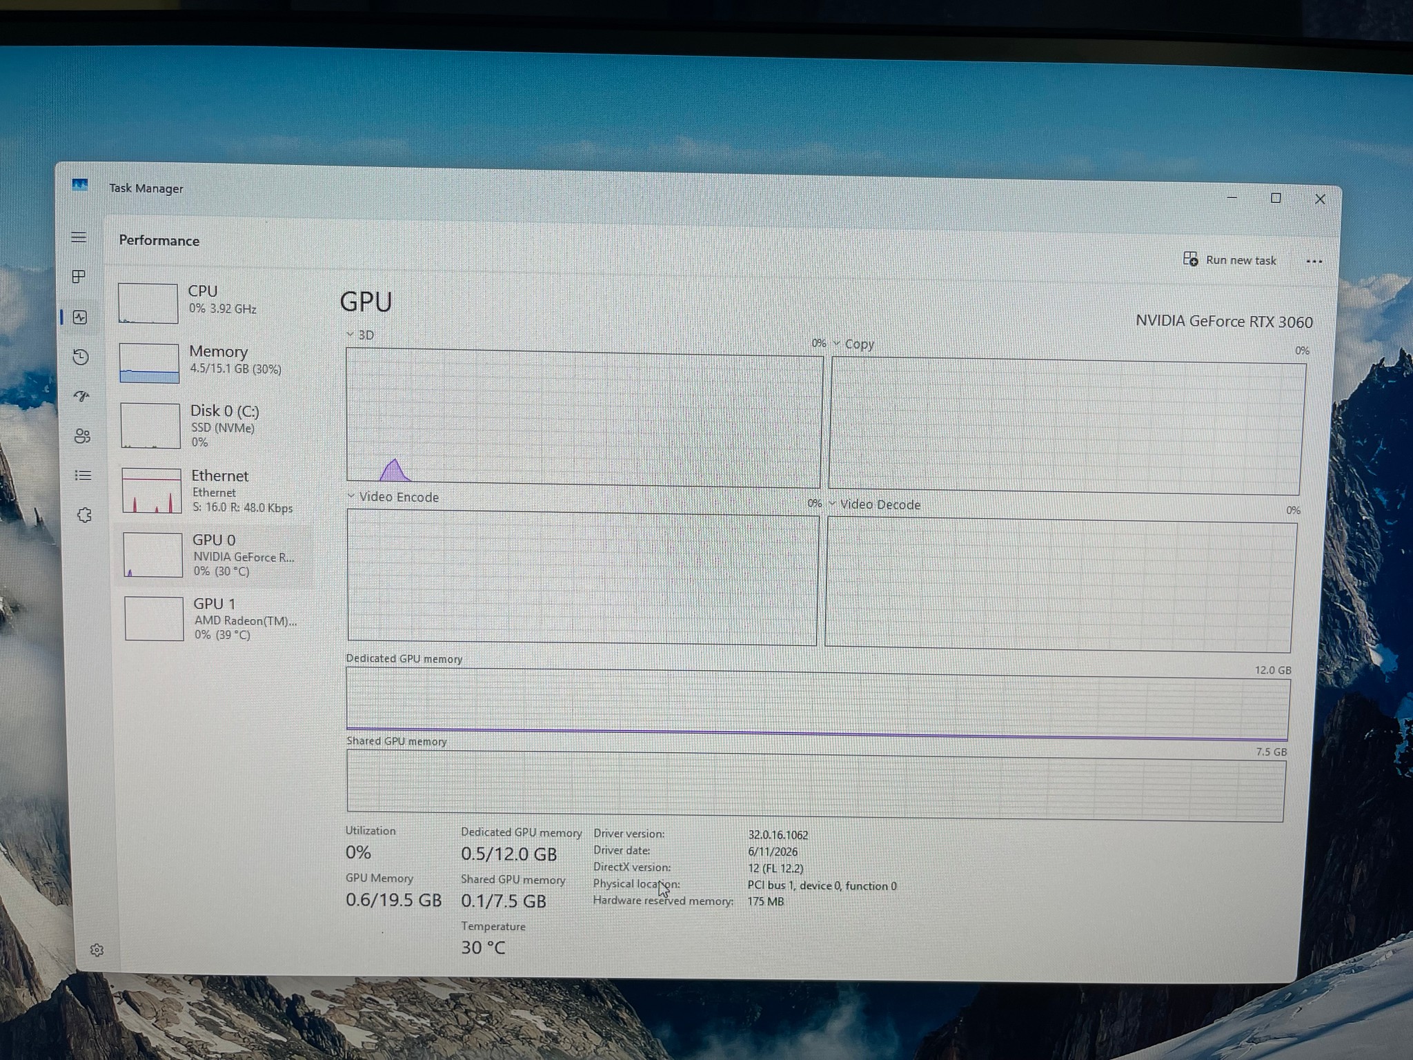Screen dimensions: 1413x1060
Task: Expand the Video Decode engine dropdown
Action: 875,504
